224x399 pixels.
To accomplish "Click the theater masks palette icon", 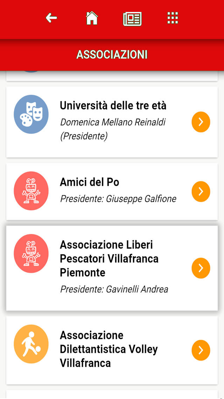I will (x=31, y=114).
